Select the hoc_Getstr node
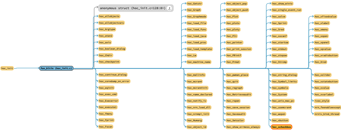 (x=194, y=4)
